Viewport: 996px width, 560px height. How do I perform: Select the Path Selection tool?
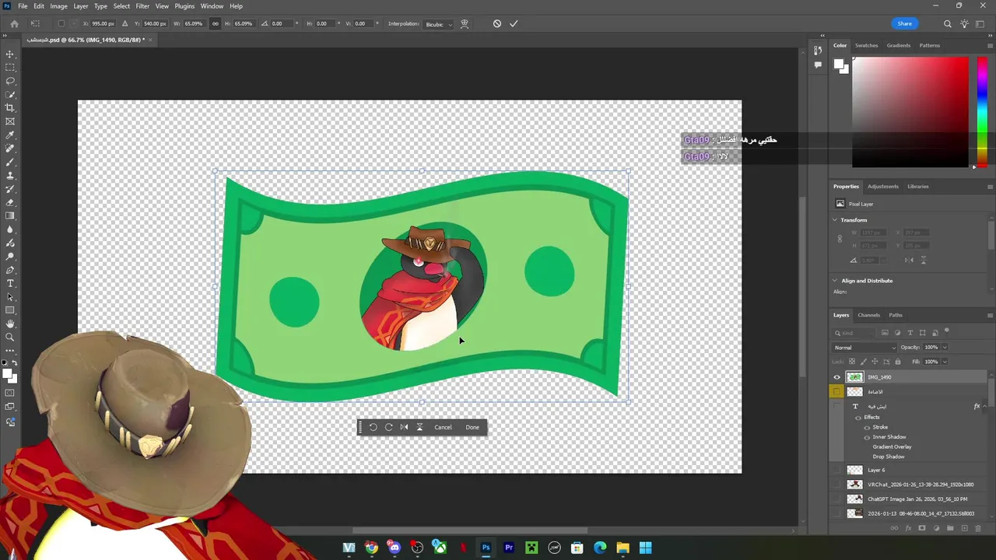coord(10,297)
